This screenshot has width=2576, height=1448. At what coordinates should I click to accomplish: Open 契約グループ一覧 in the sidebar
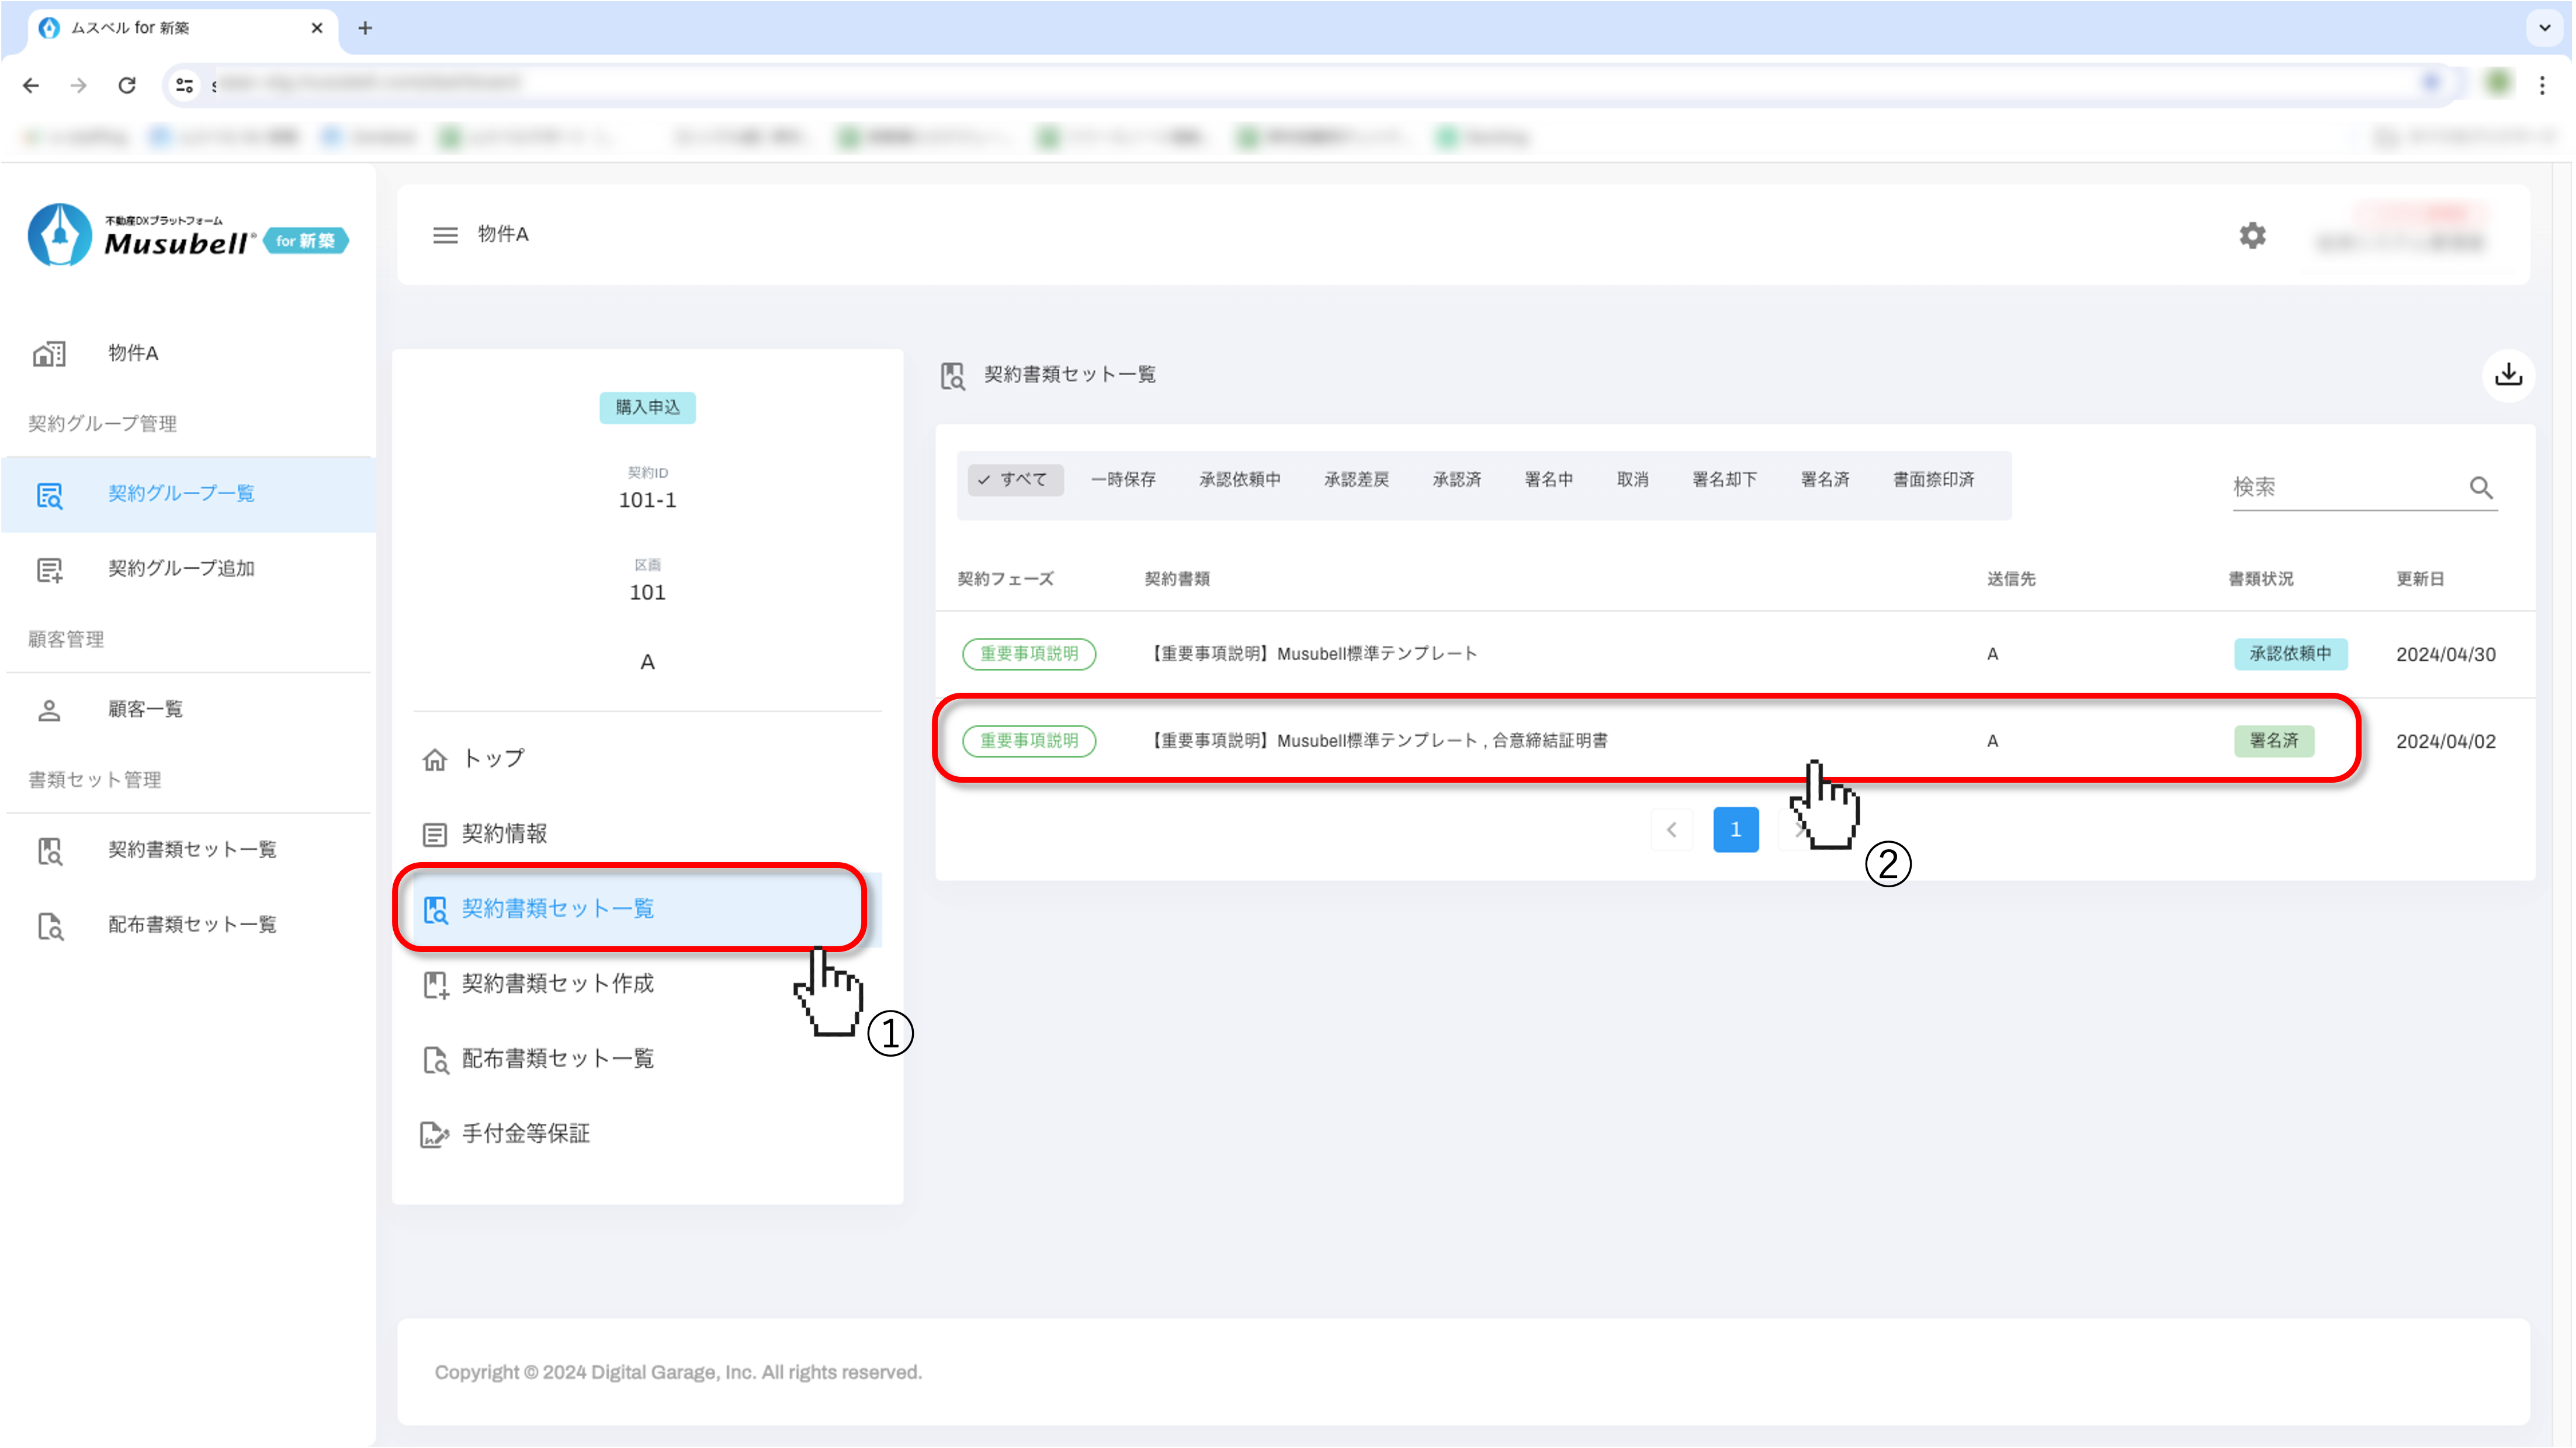point(181,494)
